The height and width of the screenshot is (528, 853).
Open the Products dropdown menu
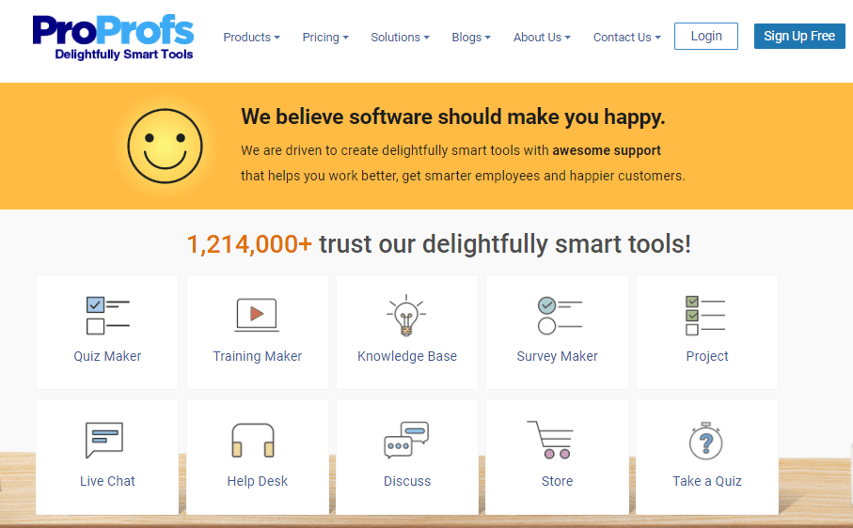click(x=251, y=37)
